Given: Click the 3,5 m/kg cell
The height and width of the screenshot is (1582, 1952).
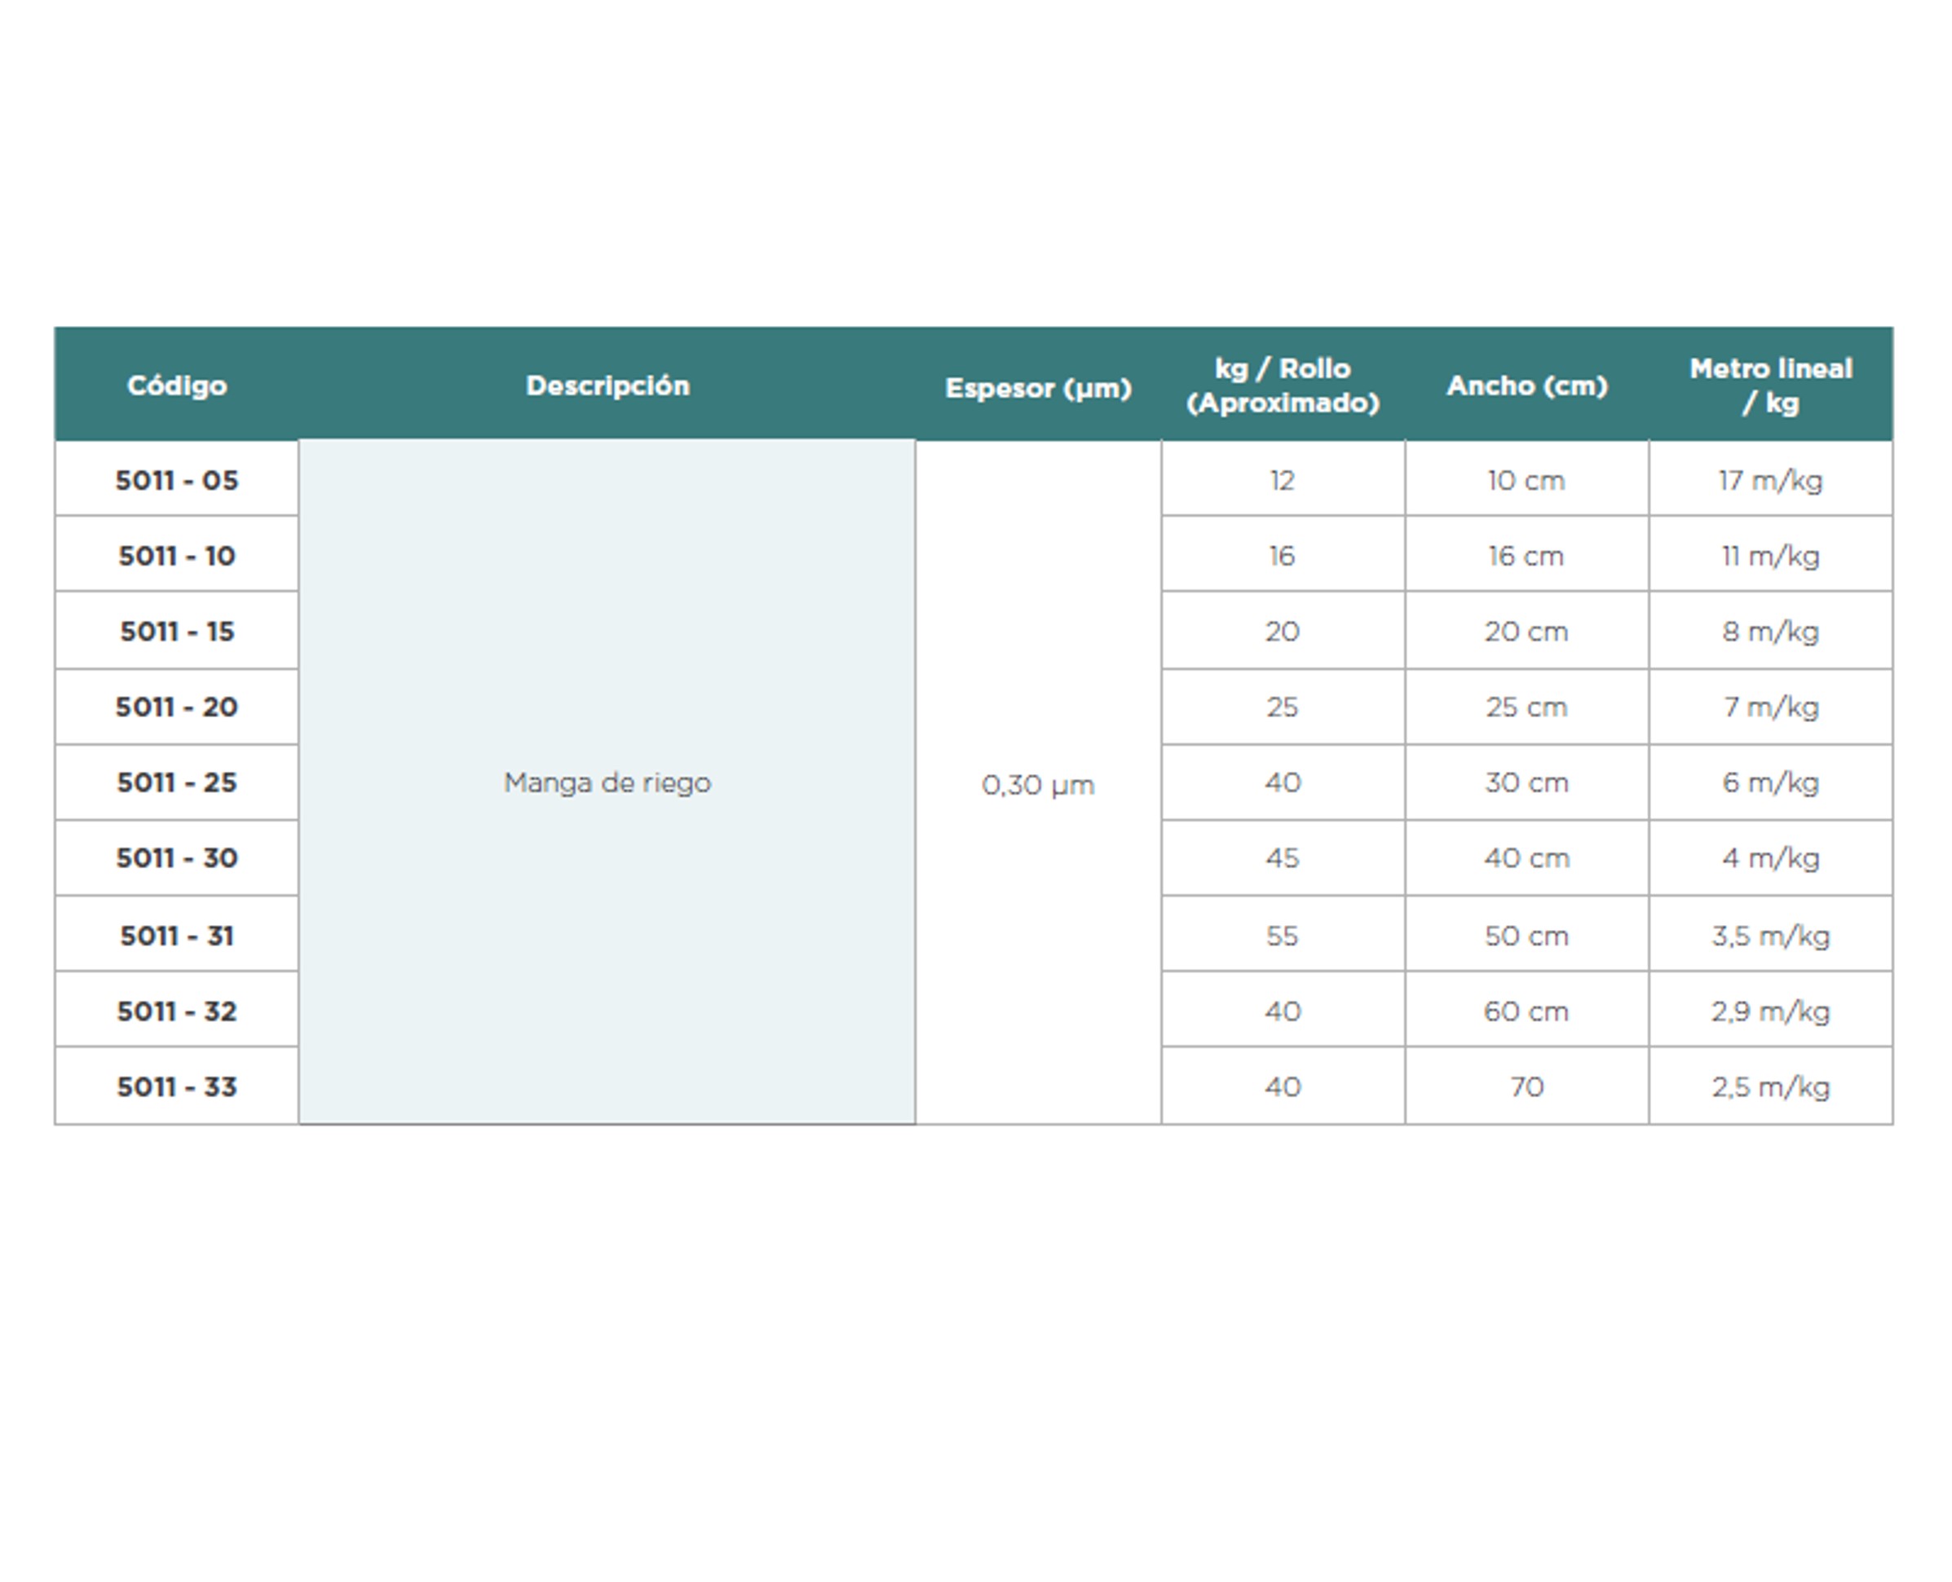Looking at the screenshot, I should pyautogui.click(x=1770, y=935).
